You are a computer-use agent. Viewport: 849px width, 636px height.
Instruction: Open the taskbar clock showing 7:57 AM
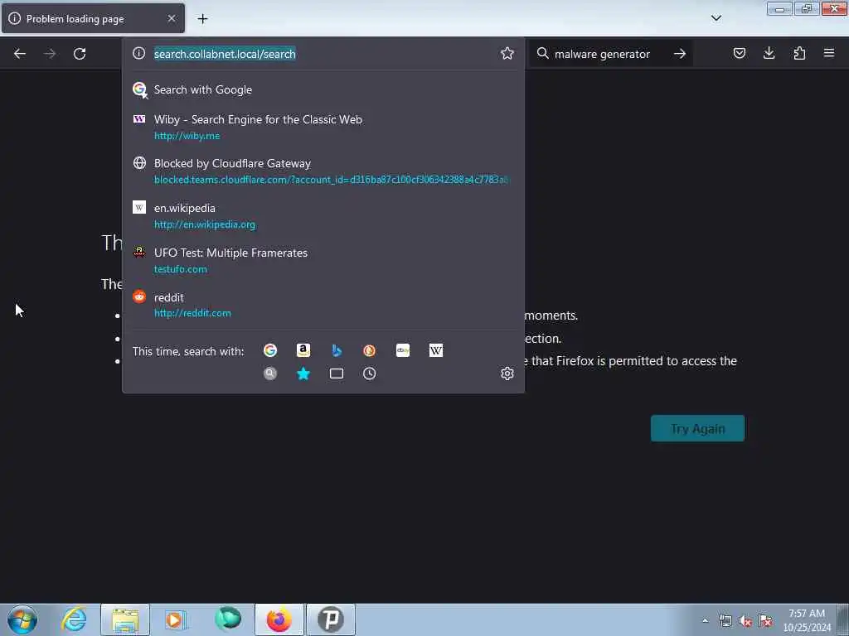(807, 620)
